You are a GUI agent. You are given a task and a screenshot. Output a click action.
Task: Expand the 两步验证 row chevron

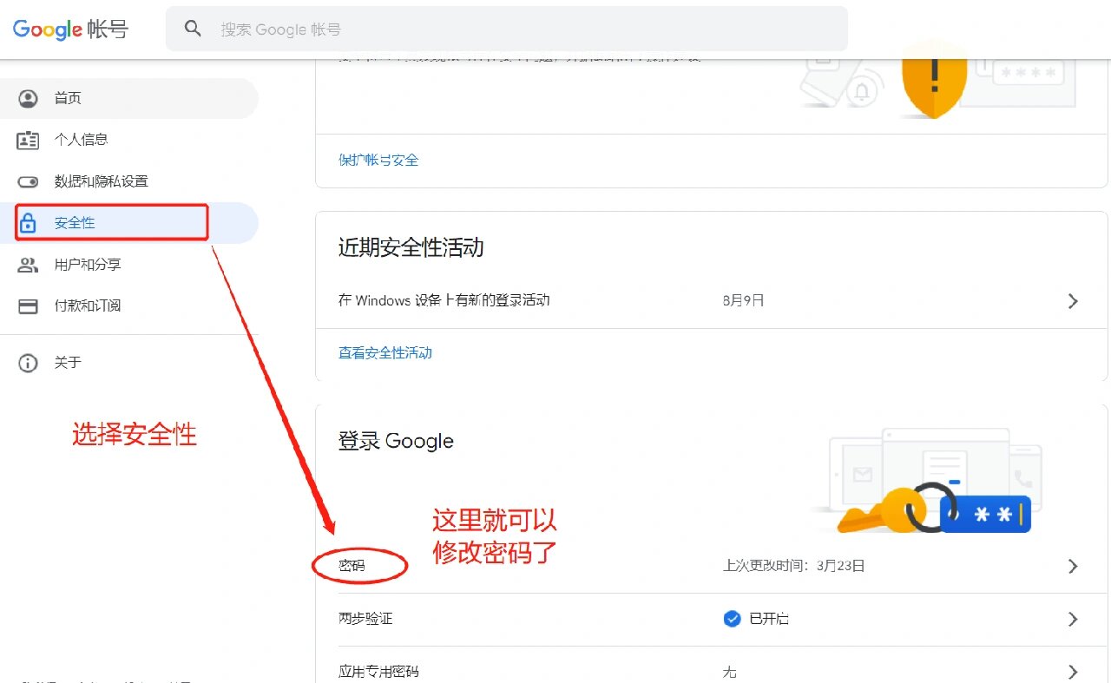1074,620
